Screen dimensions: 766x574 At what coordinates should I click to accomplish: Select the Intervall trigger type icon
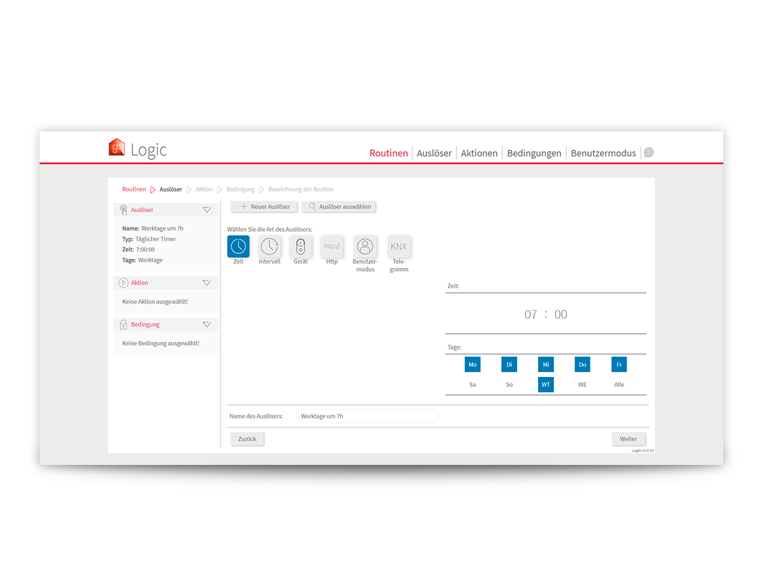point(269,246)
